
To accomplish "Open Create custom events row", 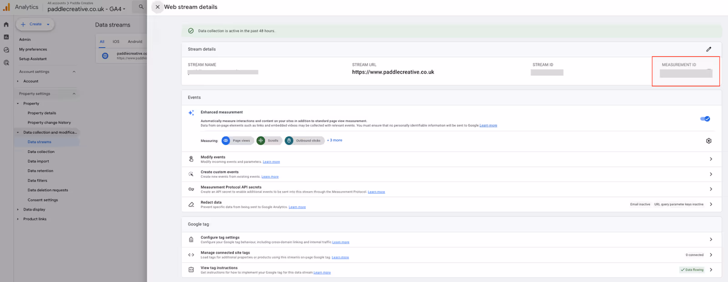I will click(x=451, y=174).
